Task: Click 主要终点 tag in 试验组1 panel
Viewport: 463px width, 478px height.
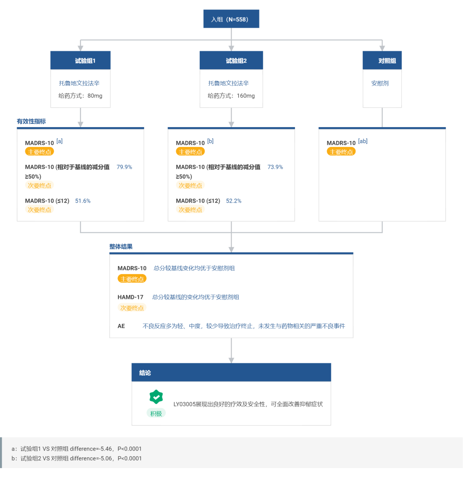Action: (39, 152)
